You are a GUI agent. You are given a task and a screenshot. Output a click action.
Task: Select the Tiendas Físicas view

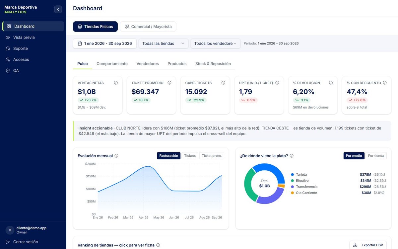tap(95, 27)
